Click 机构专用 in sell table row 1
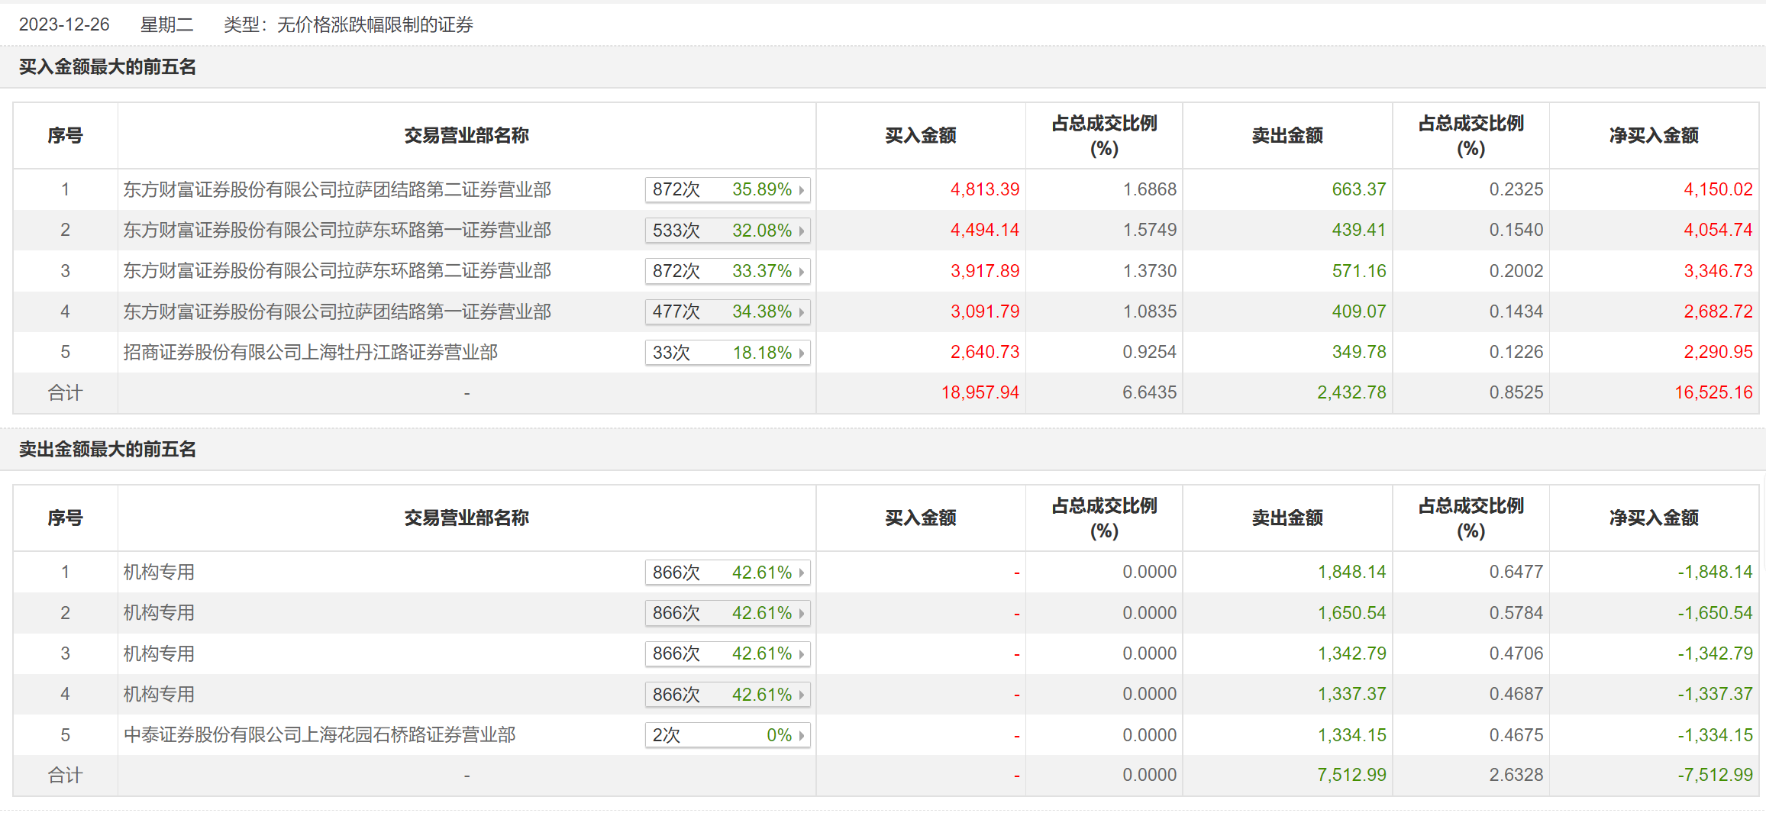This screenshot has width=1766, height=813. 159,572
